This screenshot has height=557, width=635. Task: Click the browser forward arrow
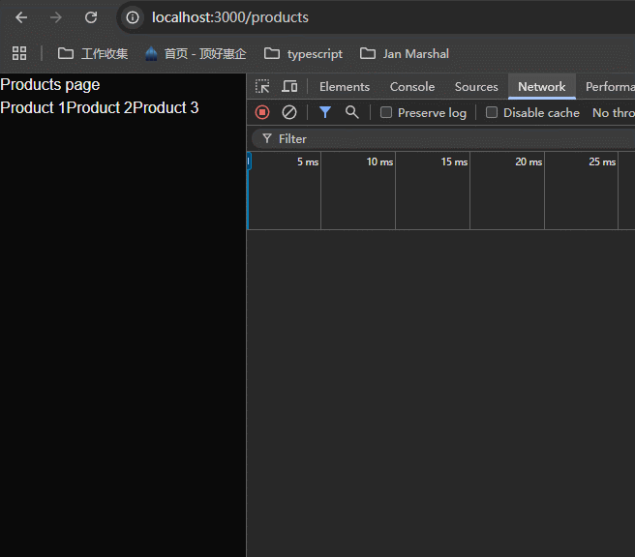[56, 17]
